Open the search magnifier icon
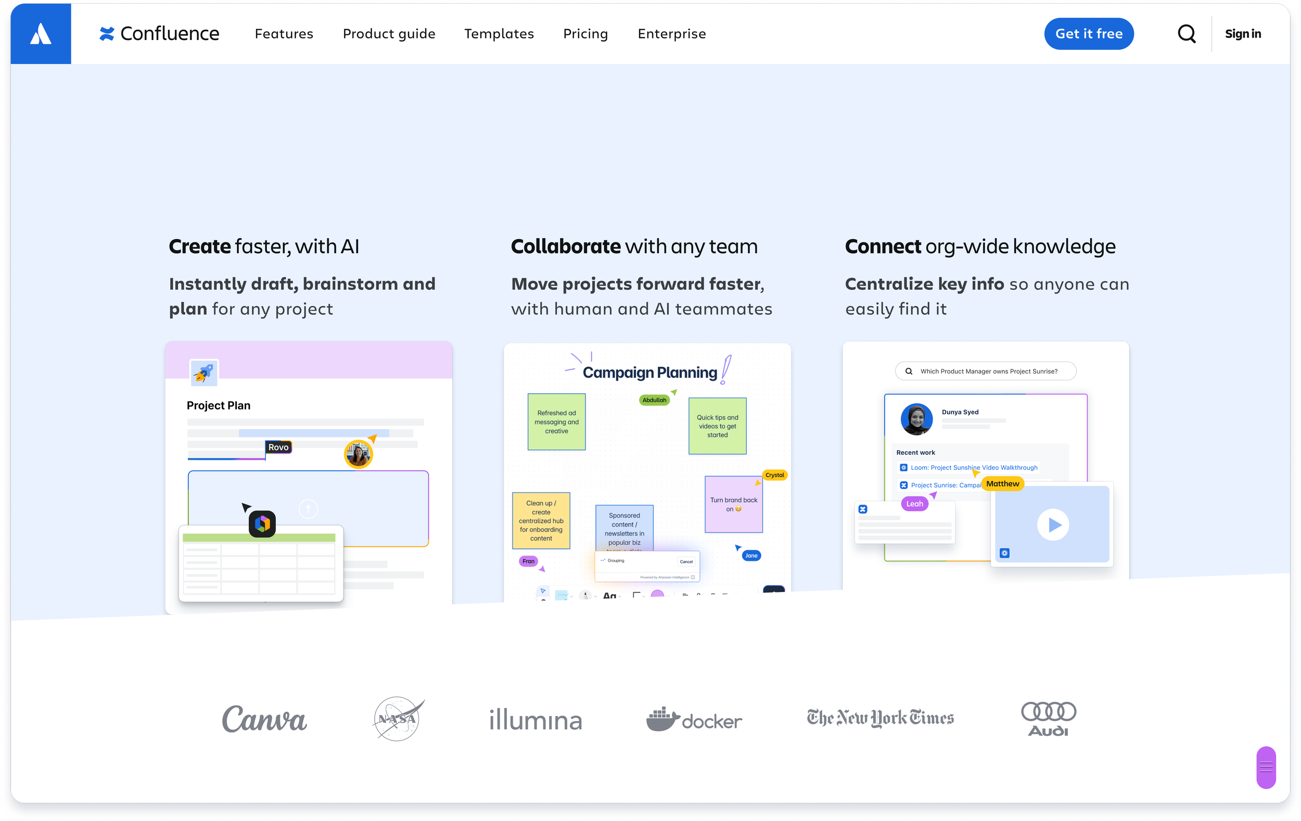Viewport: 1301px width, 821px height. click(x=1186, y=33)
